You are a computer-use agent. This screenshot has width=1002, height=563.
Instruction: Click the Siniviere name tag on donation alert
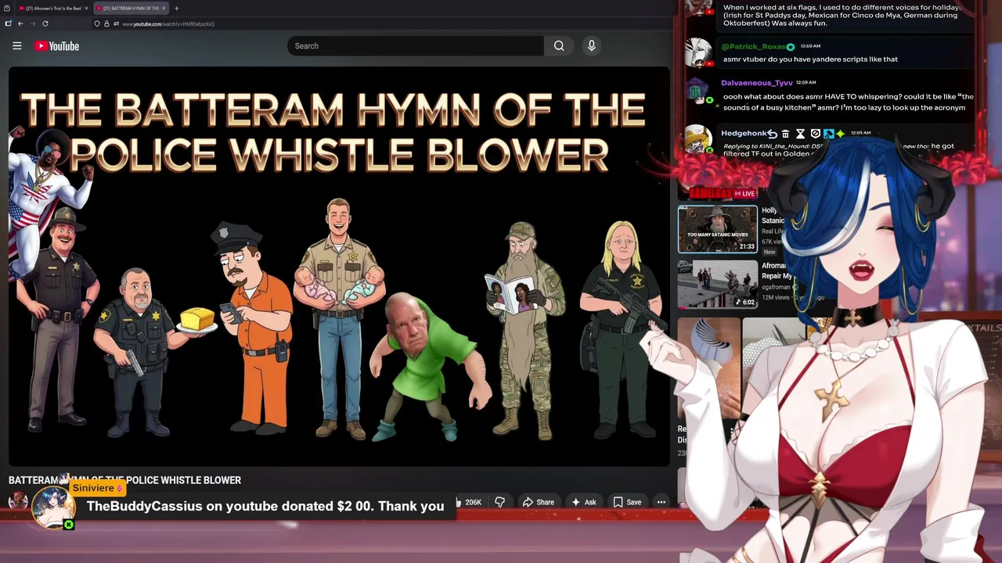pos(99,488)
